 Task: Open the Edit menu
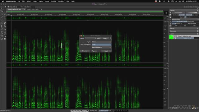click(x=23, y=1)
